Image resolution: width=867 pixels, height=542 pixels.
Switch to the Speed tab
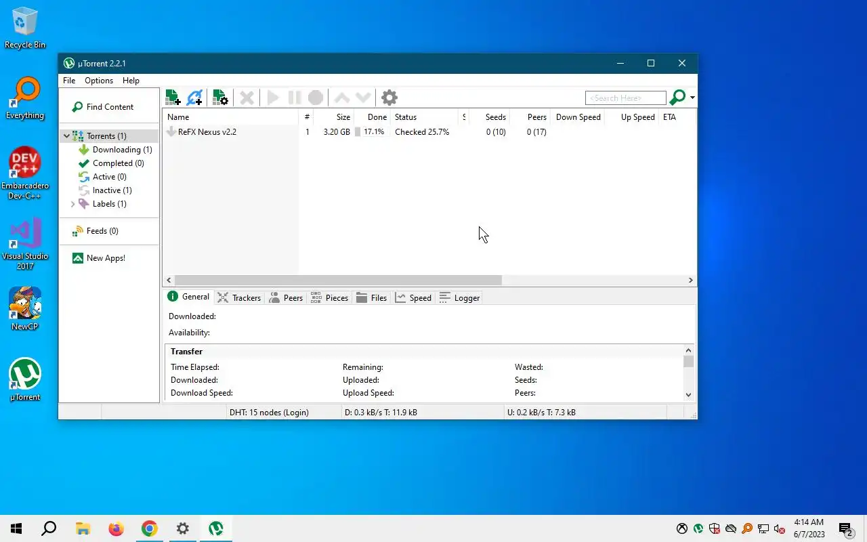tap(413, 297)
